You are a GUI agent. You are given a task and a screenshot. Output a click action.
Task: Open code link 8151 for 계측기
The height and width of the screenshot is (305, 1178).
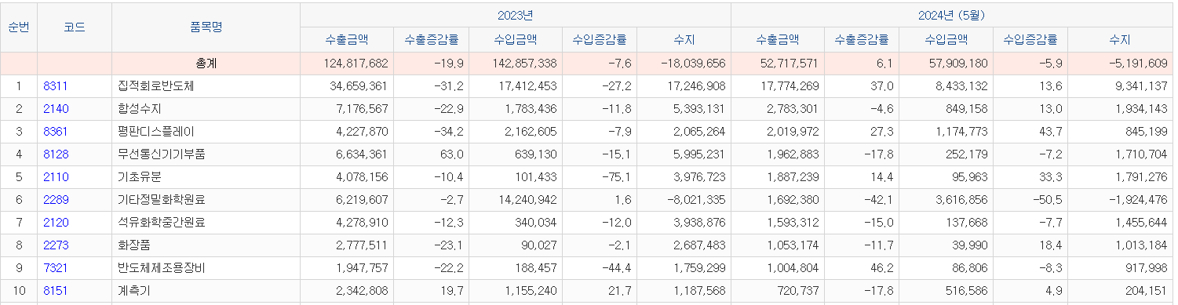[x=56, y=291]
